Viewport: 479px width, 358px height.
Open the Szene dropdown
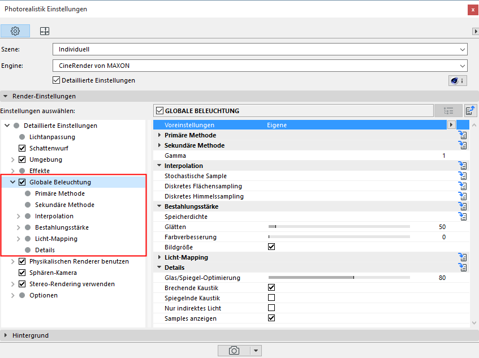pyautogui.click(x=260, y=49)
